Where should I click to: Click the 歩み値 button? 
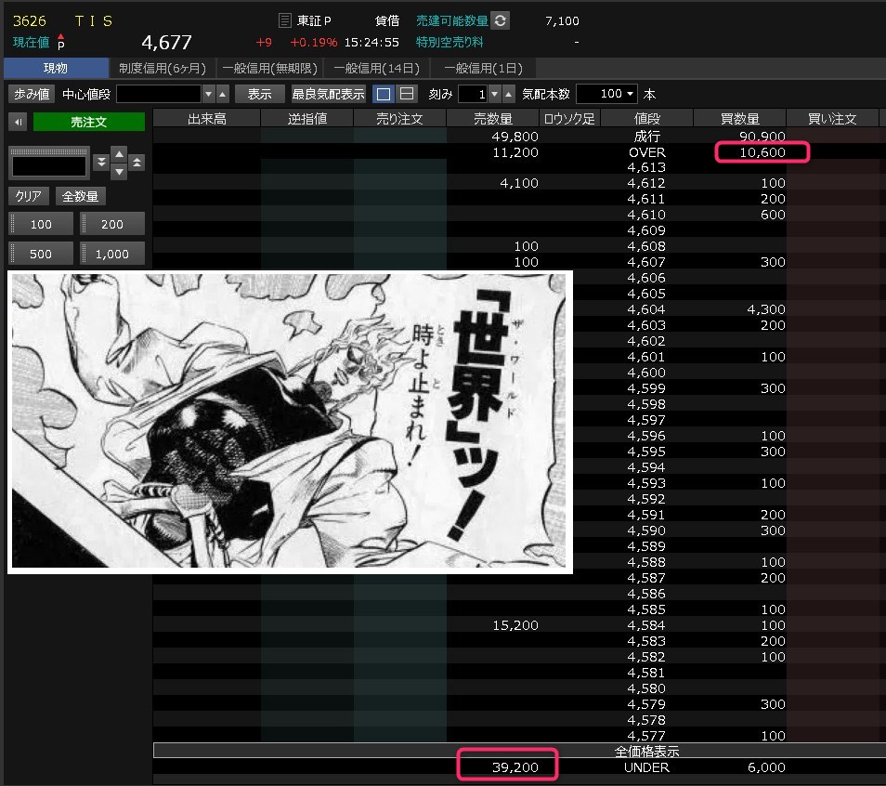point(32,94)
